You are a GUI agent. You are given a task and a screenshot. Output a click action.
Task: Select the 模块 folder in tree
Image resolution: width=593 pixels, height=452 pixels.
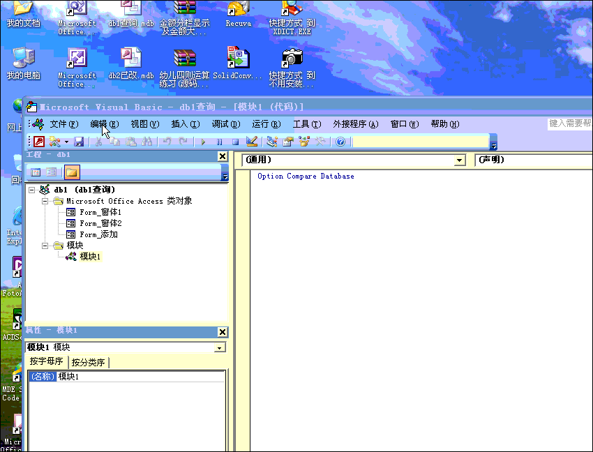[68, 246]
